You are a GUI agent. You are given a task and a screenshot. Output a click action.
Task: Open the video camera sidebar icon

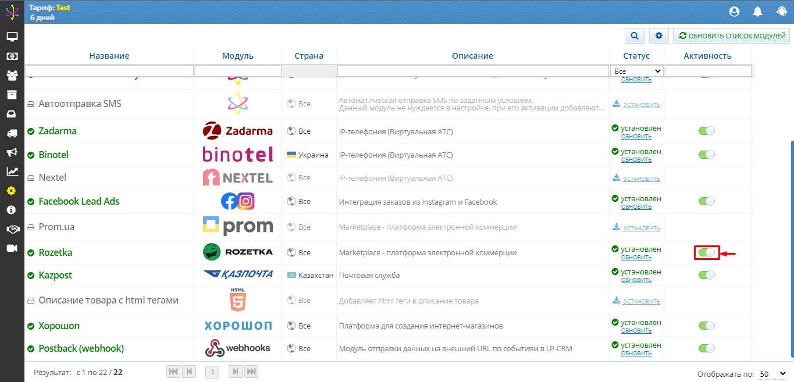pyautogui.click(x=12, y=248)
